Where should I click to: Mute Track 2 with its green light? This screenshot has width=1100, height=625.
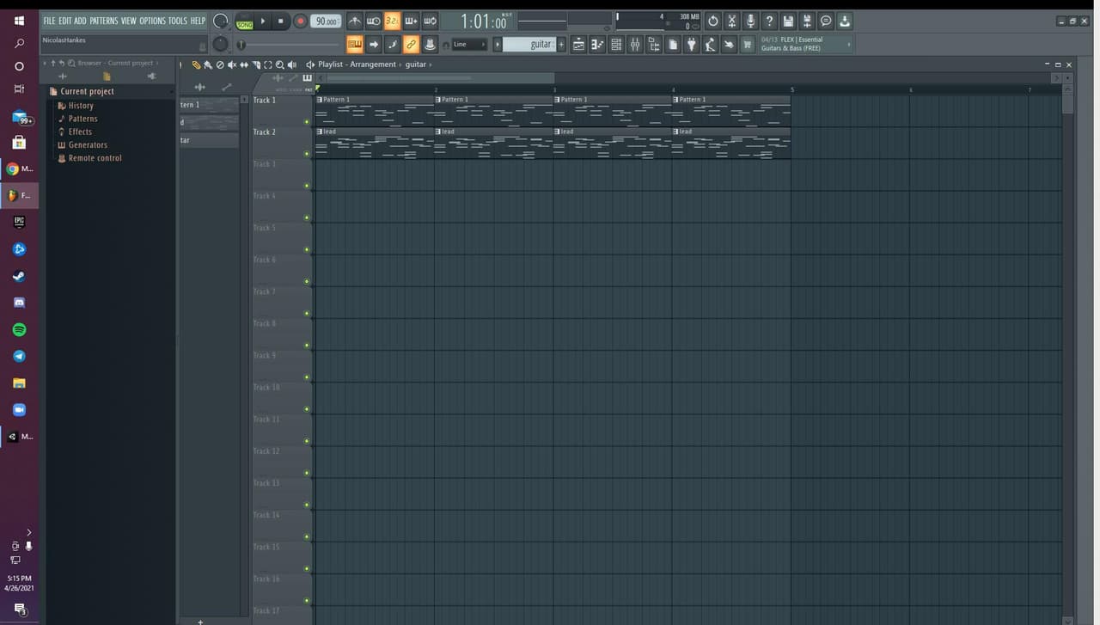[x=307, y=154]
